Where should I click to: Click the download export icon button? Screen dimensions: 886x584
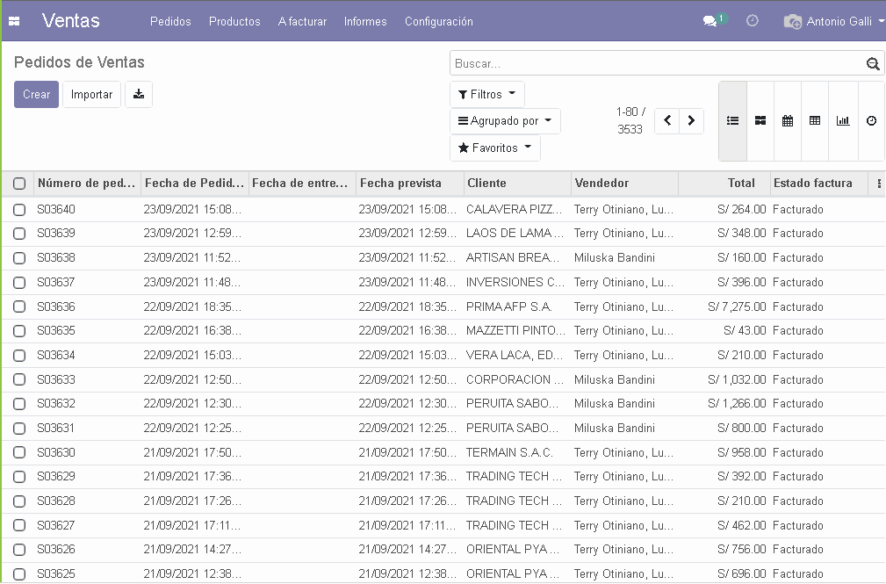(x=139, y=95)
